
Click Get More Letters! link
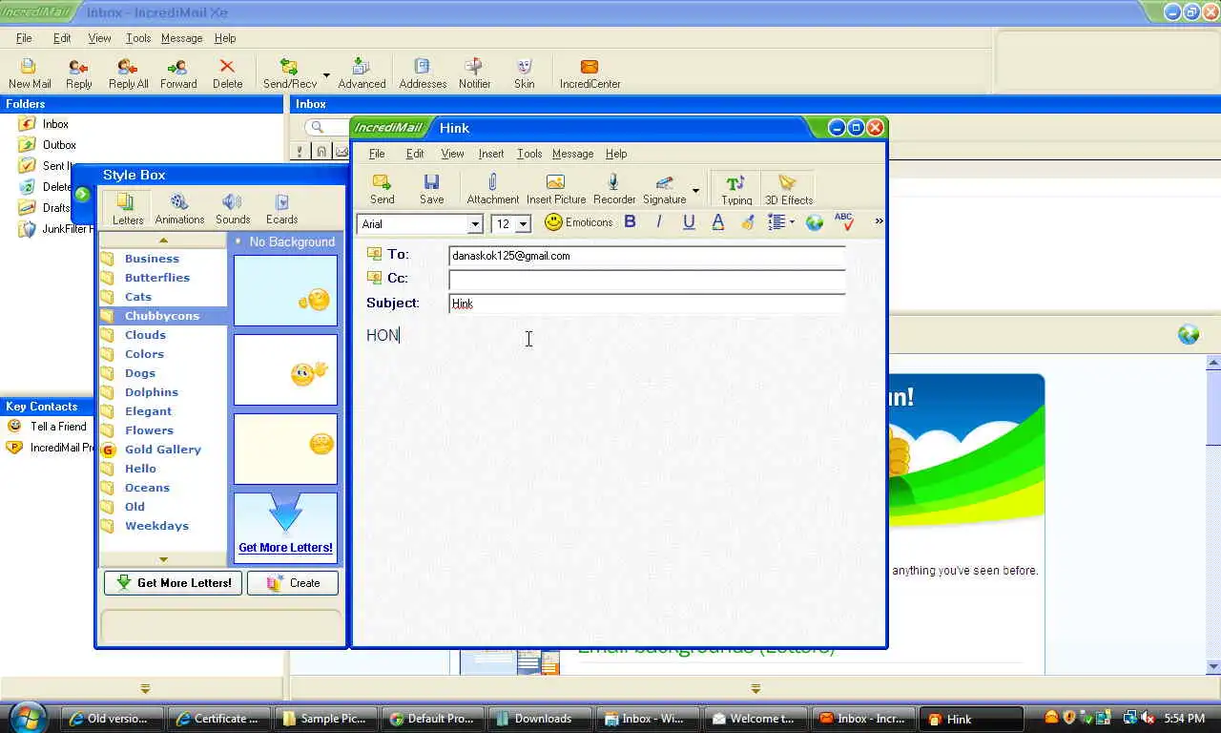pyautogui.click(x=285, y=548)
